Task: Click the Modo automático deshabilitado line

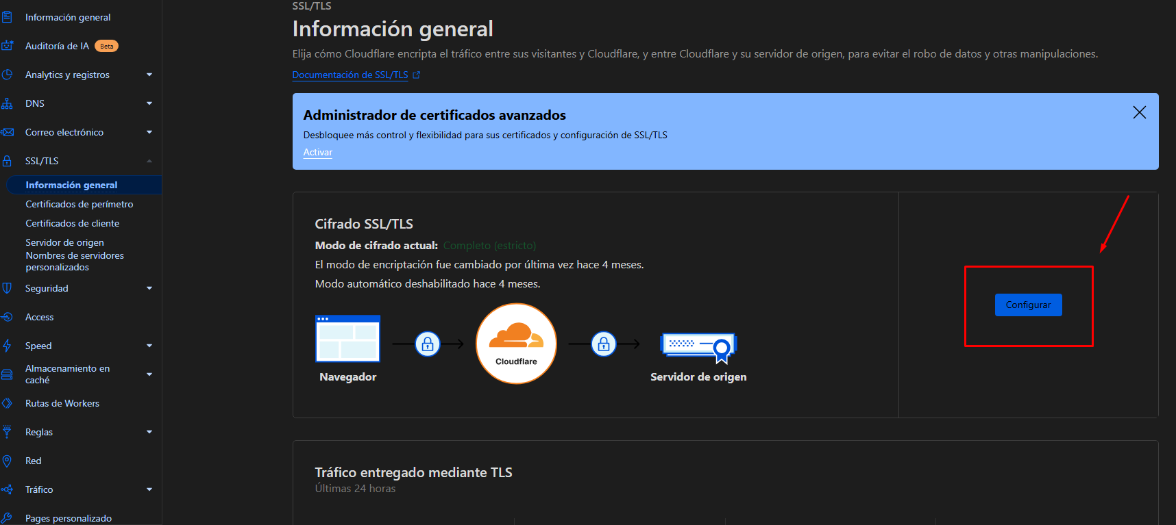Action: pos(428,283)
